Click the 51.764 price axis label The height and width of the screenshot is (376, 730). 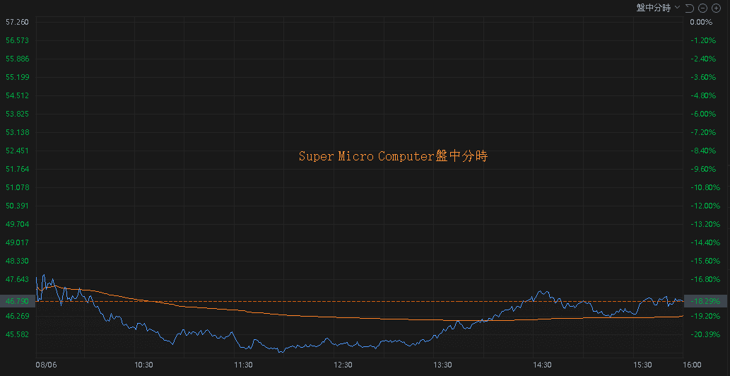pyautogui.click(x=17, y=169)
